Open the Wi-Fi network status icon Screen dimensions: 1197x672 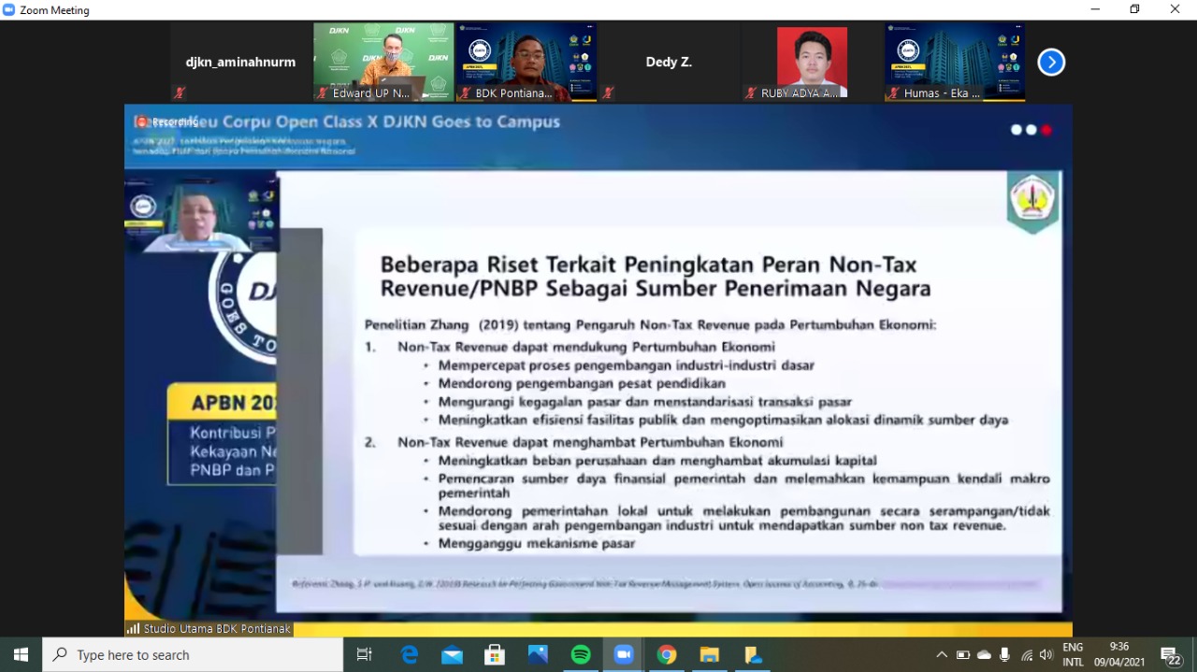pyautogui.click(x=1027, y=655)
